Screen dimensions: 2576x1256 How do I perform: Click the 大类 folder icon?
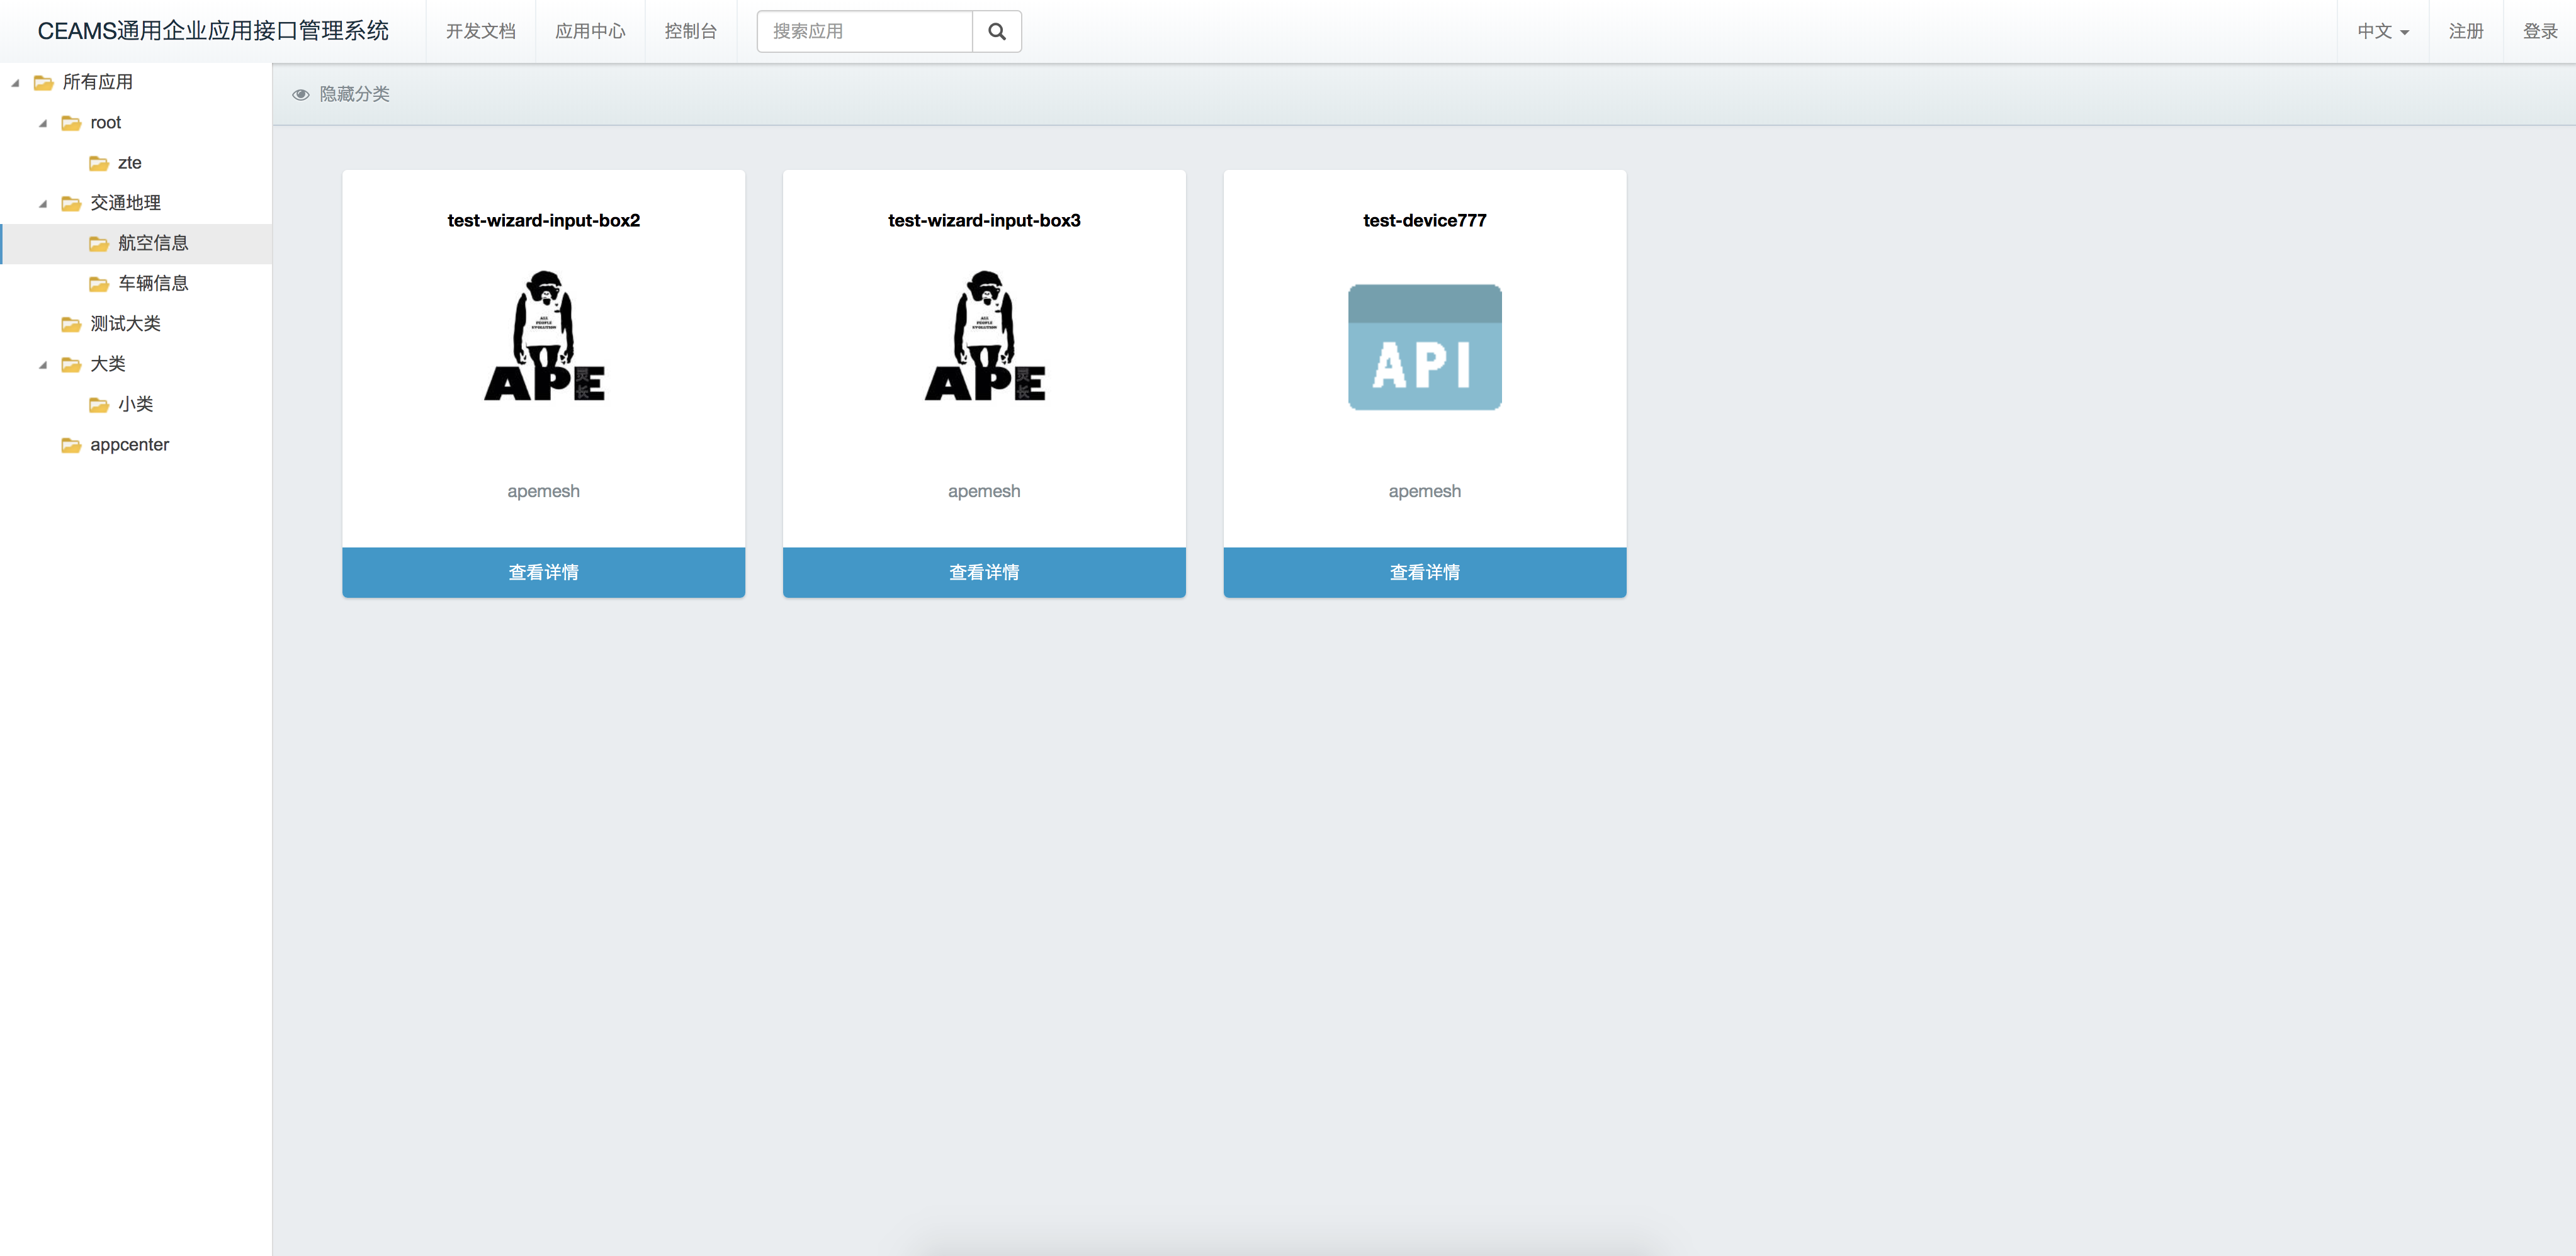click(71, 365)
